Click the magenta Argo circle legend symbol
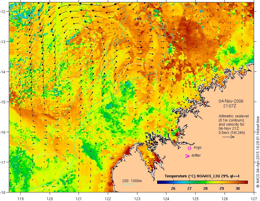This screenshot has height=201, width=260. (x=189, y=148)
